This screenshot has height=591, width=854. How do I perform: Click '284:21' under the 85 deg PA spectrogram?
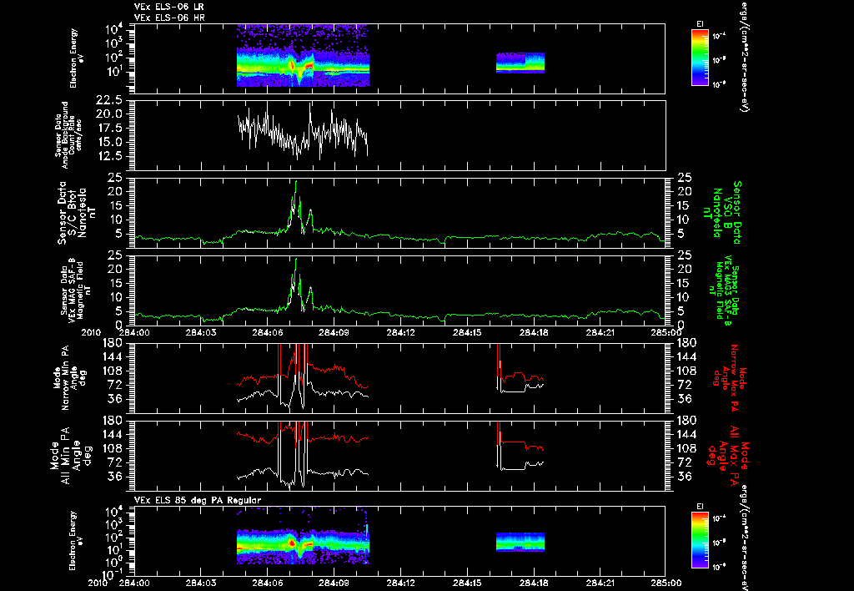[x=600, y=583]
